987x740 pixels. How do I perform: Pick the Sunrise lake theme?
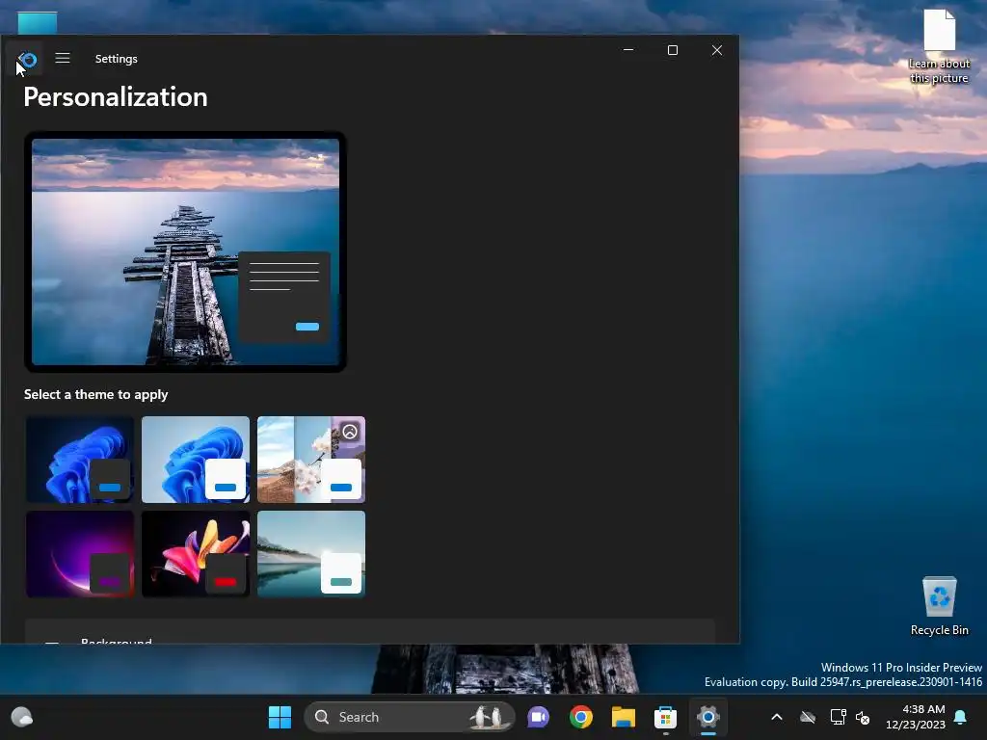click(x=311, y=554)
